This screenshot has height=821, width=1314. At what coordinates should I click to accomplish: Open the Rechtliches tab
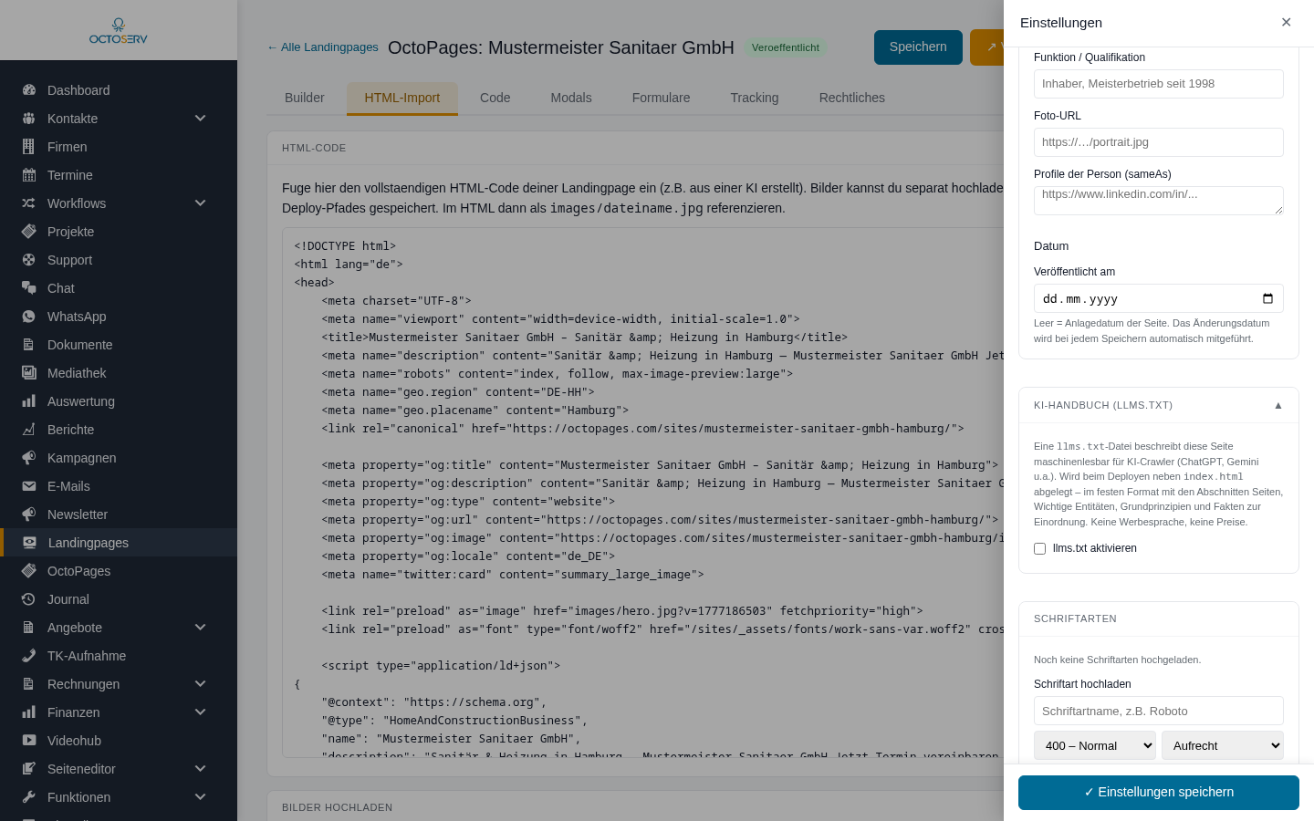click(852, 98)
